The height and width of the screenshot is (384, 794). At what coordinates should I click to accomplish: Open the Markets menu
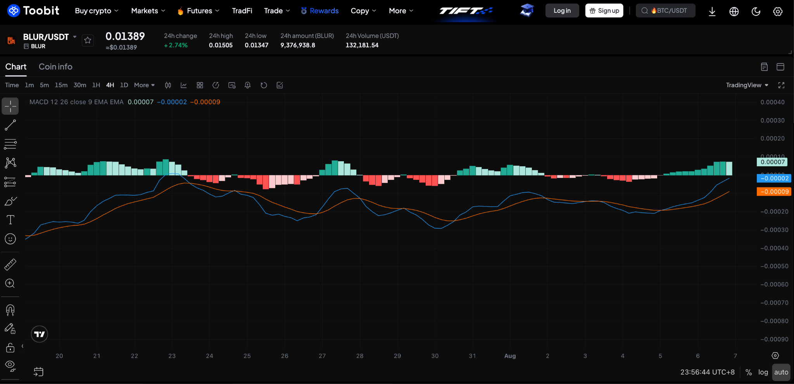click(148, 11)
